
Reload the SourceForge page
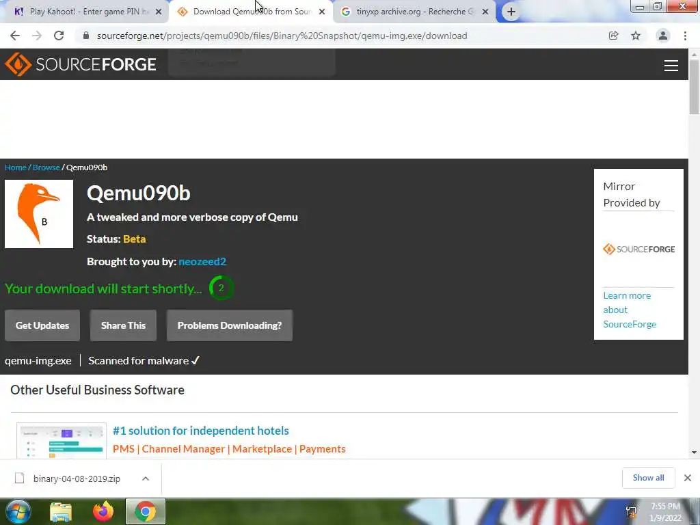tap(59, 36)
